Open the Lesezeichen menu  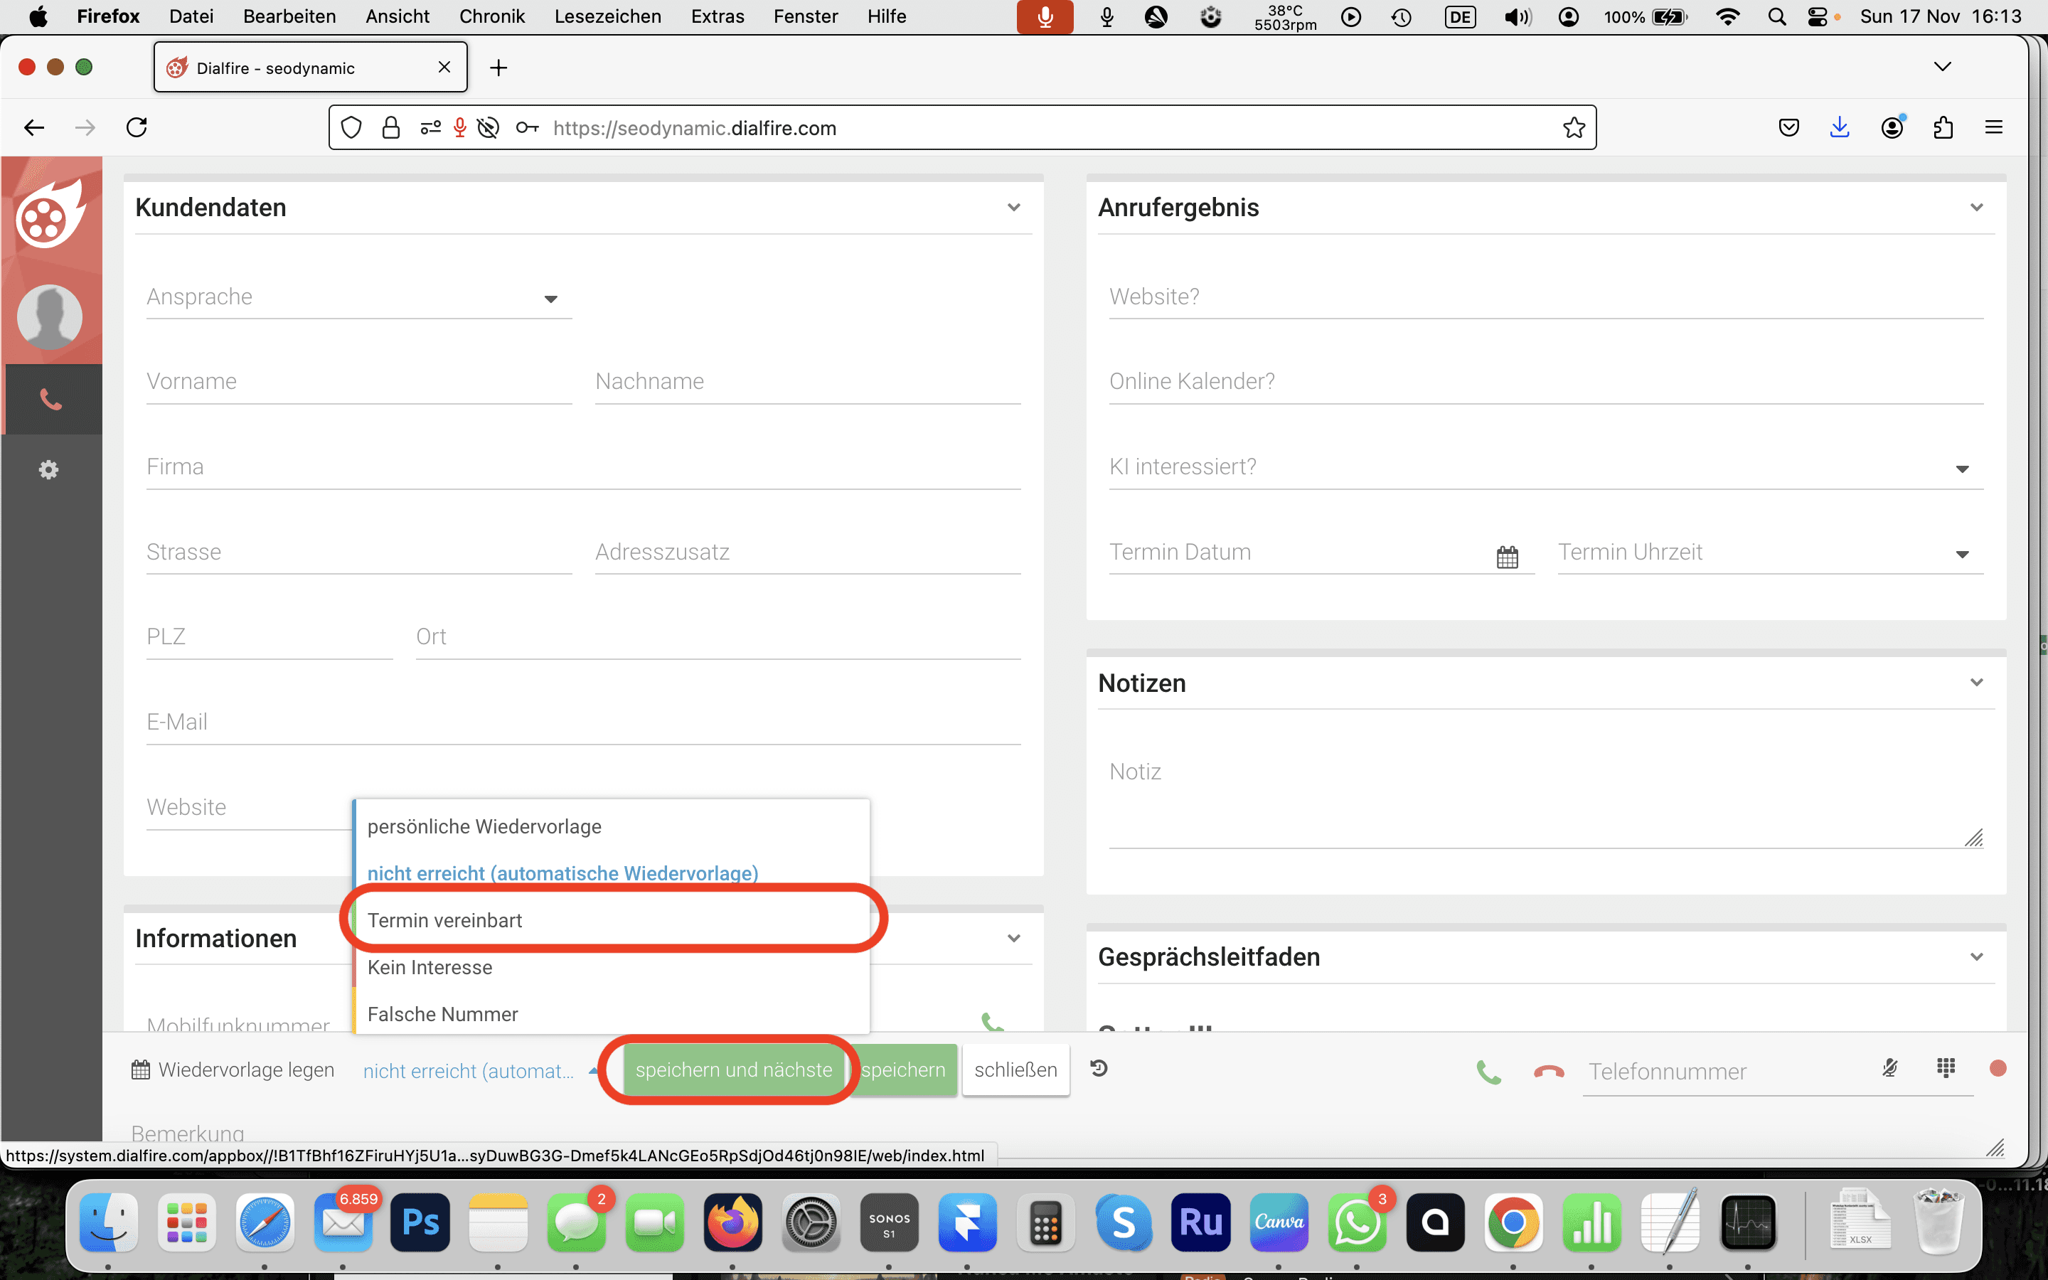click(607, 16)
